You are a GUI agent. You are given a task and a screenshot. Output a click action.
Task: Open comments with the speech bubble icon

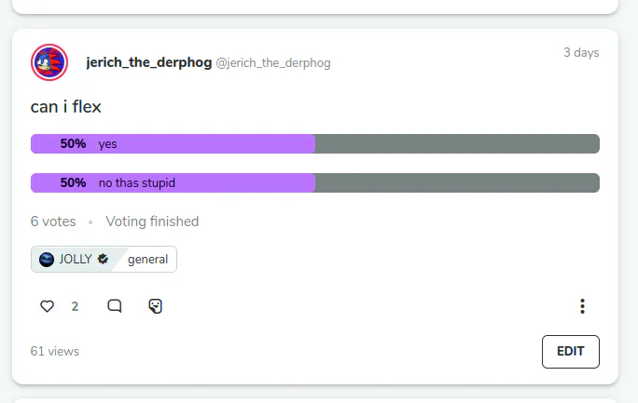pos(115,306)
